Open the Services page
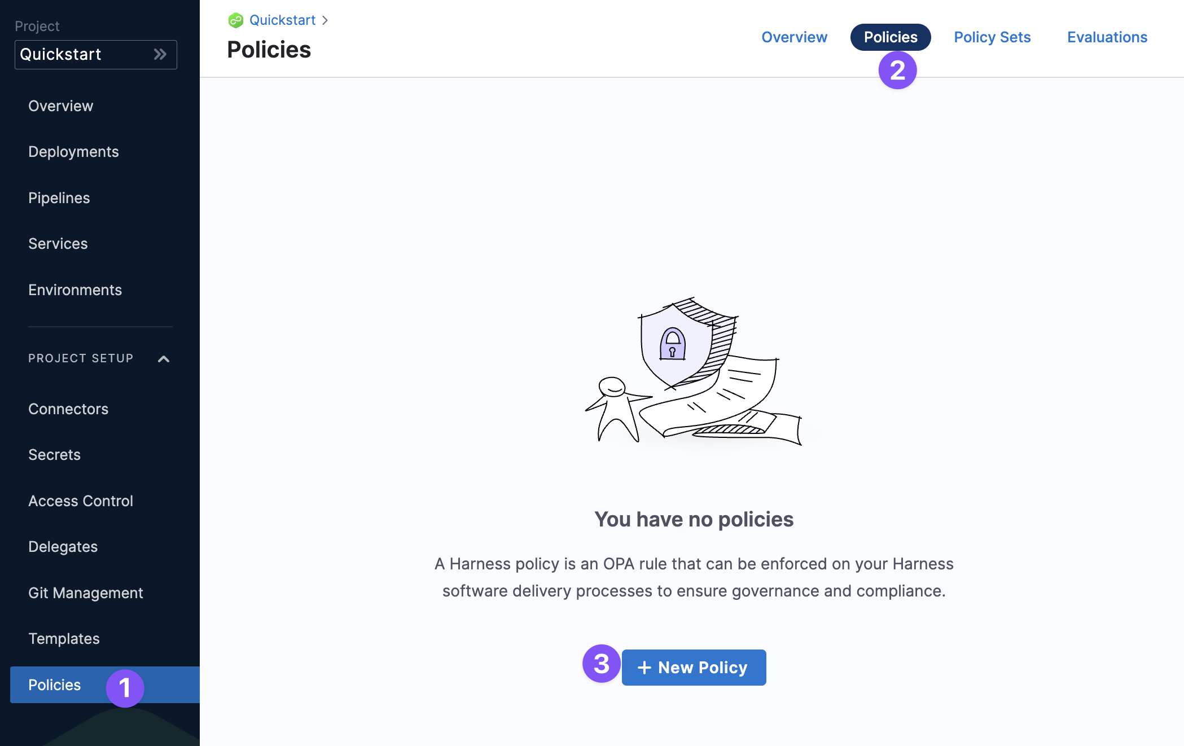1184x746 pixels. (58, 244)
